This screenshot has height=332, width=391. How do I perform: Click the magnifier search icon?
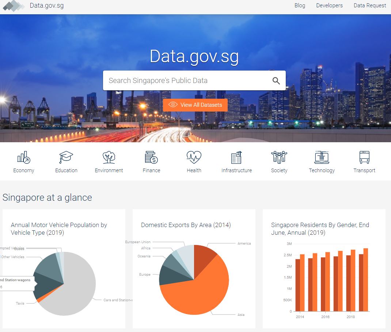coord(276,80)
